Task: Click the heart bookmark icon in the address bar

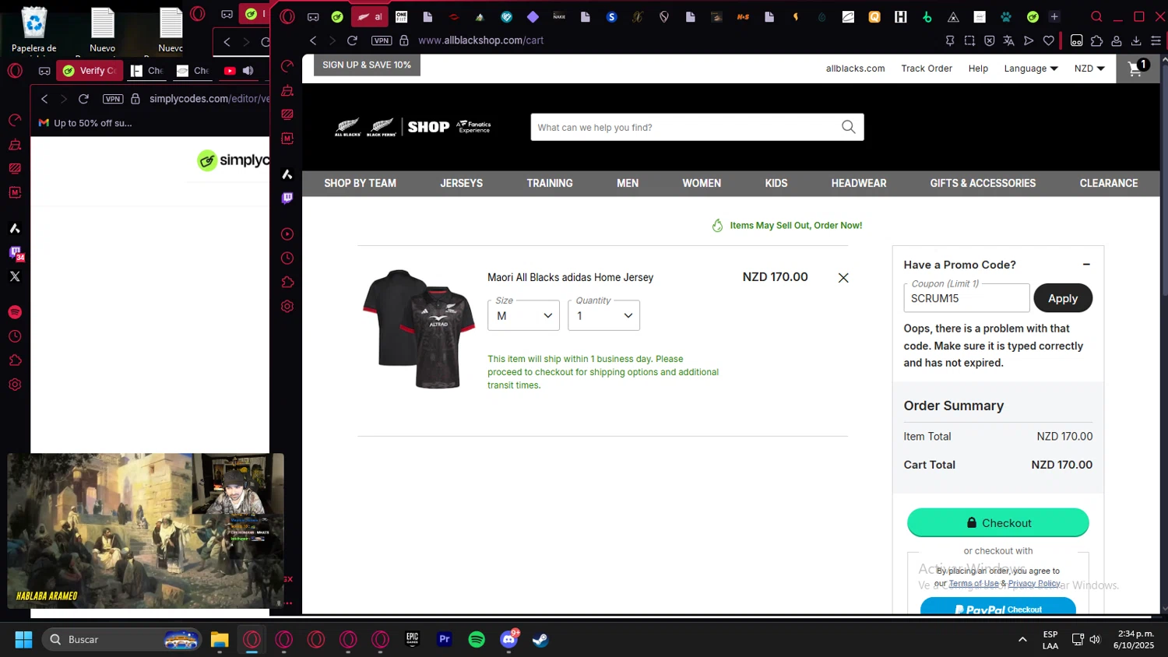Action: [1049, 40]
